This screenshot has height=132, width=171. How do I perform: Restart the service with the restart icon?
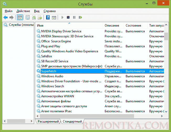(x=80, y=17)
